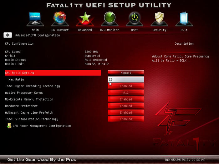Change Adjacent Cache Line Prefetch Enabled value
This screenshot has width=219, height=164.
tap(126, 112)
